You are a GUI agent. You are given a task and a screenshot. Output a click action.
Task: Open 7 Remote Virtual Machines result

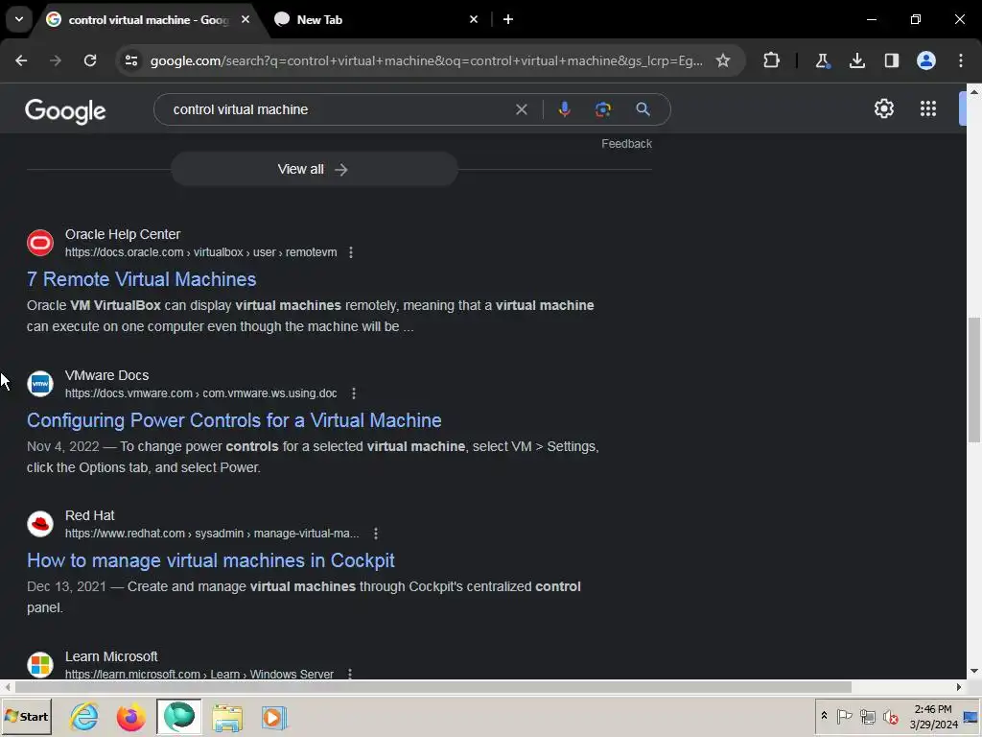(x=142, y=279)
